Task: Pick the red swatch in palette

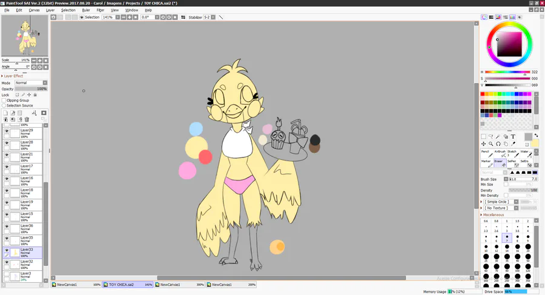Action: tap(483, 94)
